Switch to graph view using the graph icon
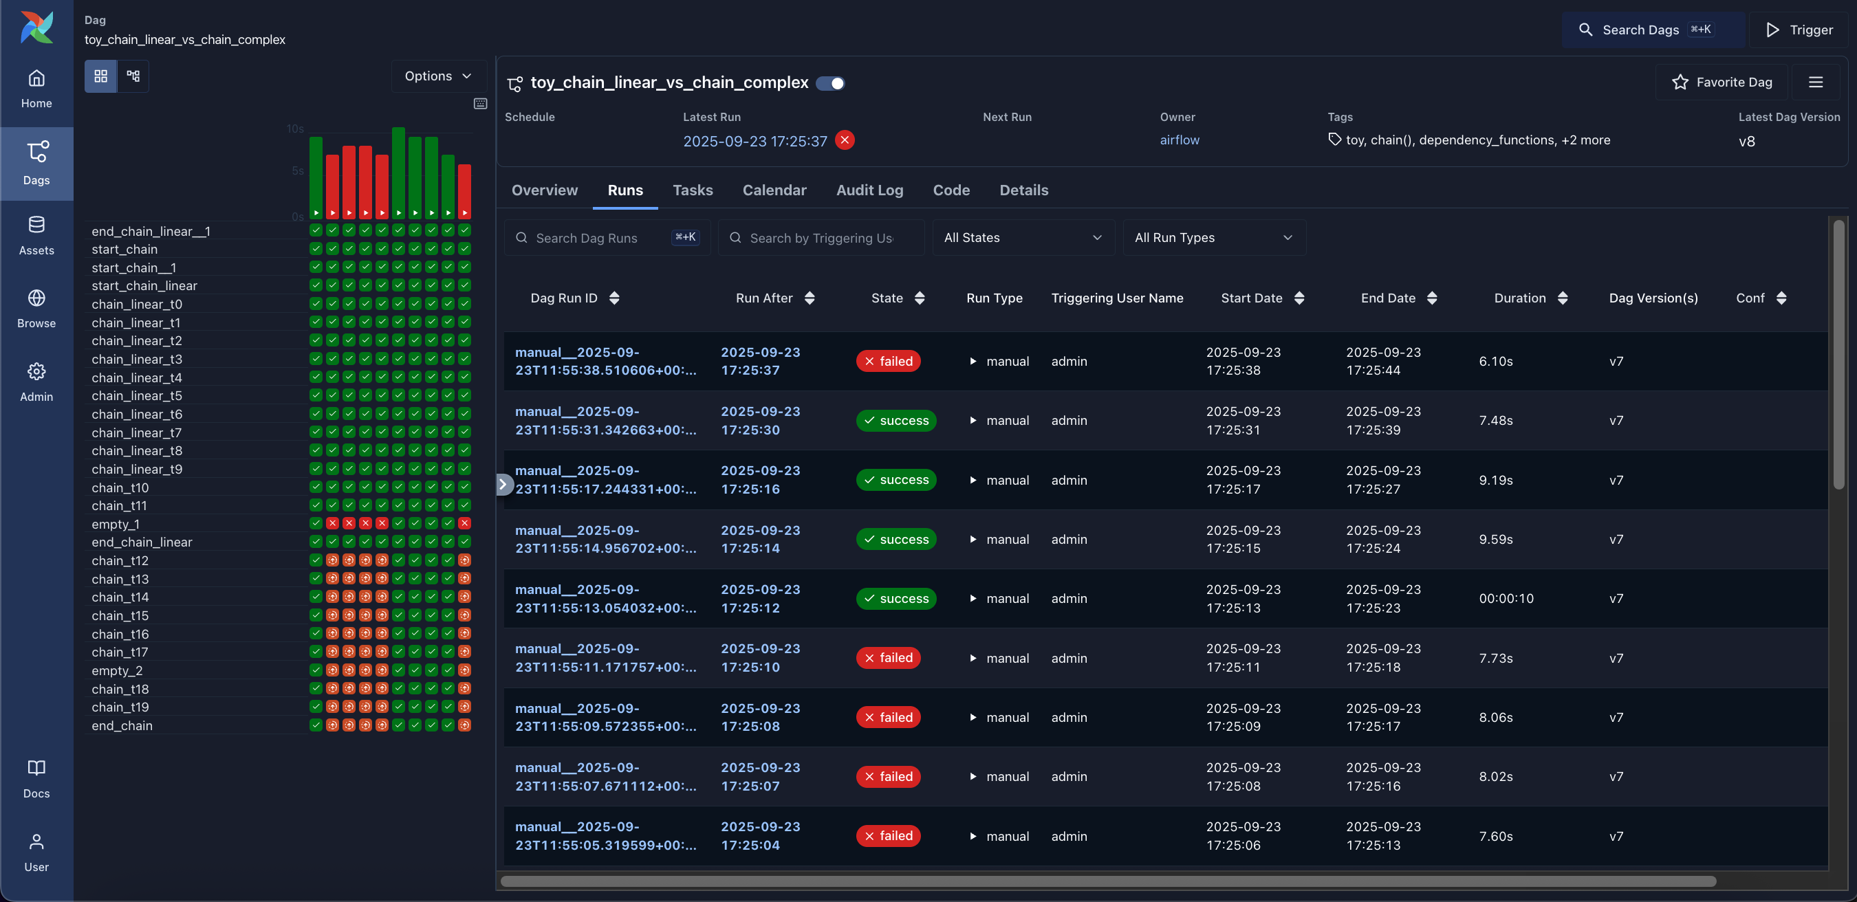The width and height of the screenshot is (1857, 902). 133,76
